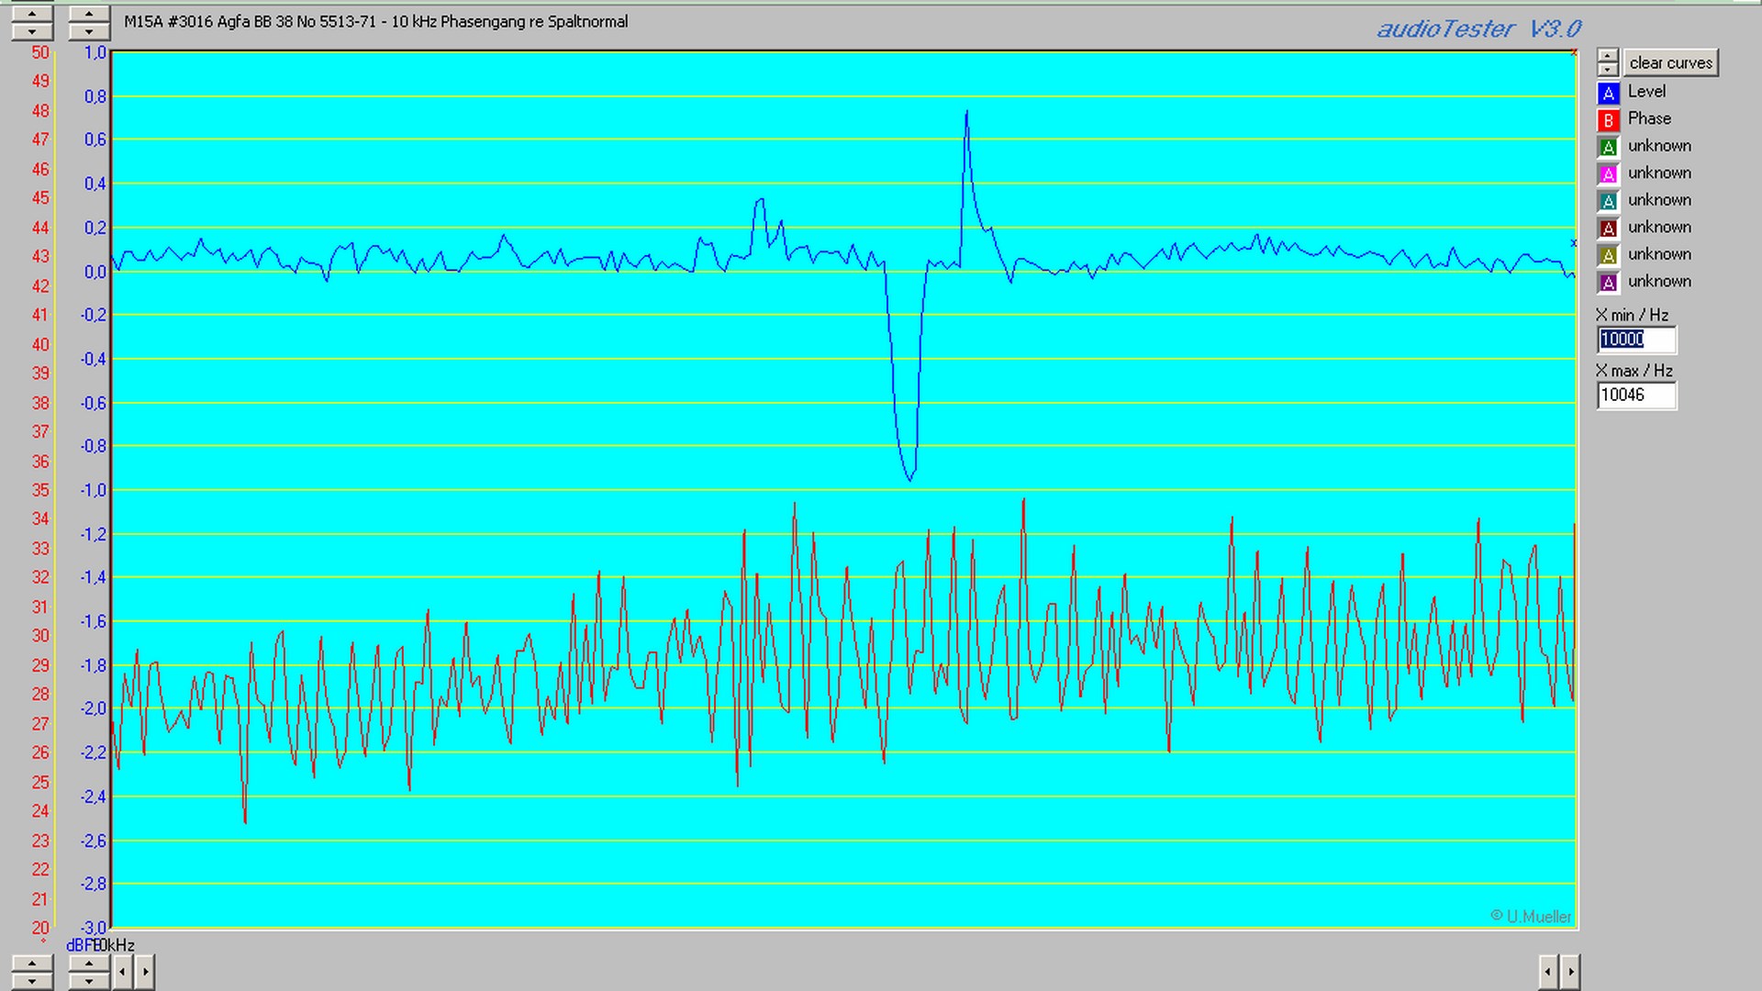Click the X min / Hz input field

pos(1636,340)
